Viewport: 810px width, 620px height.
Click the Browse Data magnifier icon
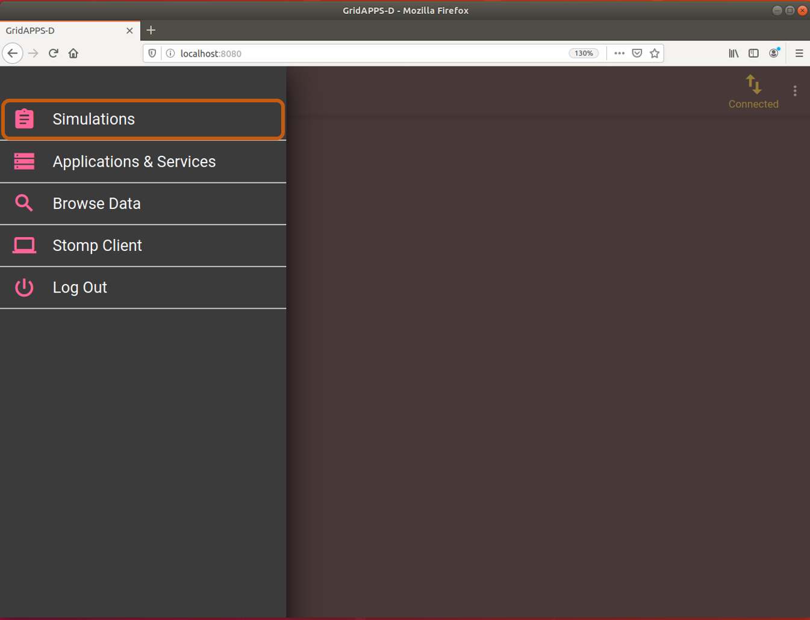click(24, 203)
